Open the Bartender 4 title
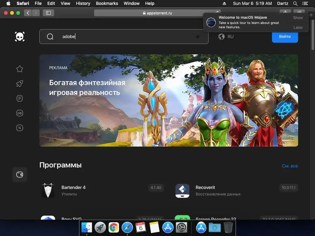This screenshot has width=315, height=236. [x=74, y=187]
